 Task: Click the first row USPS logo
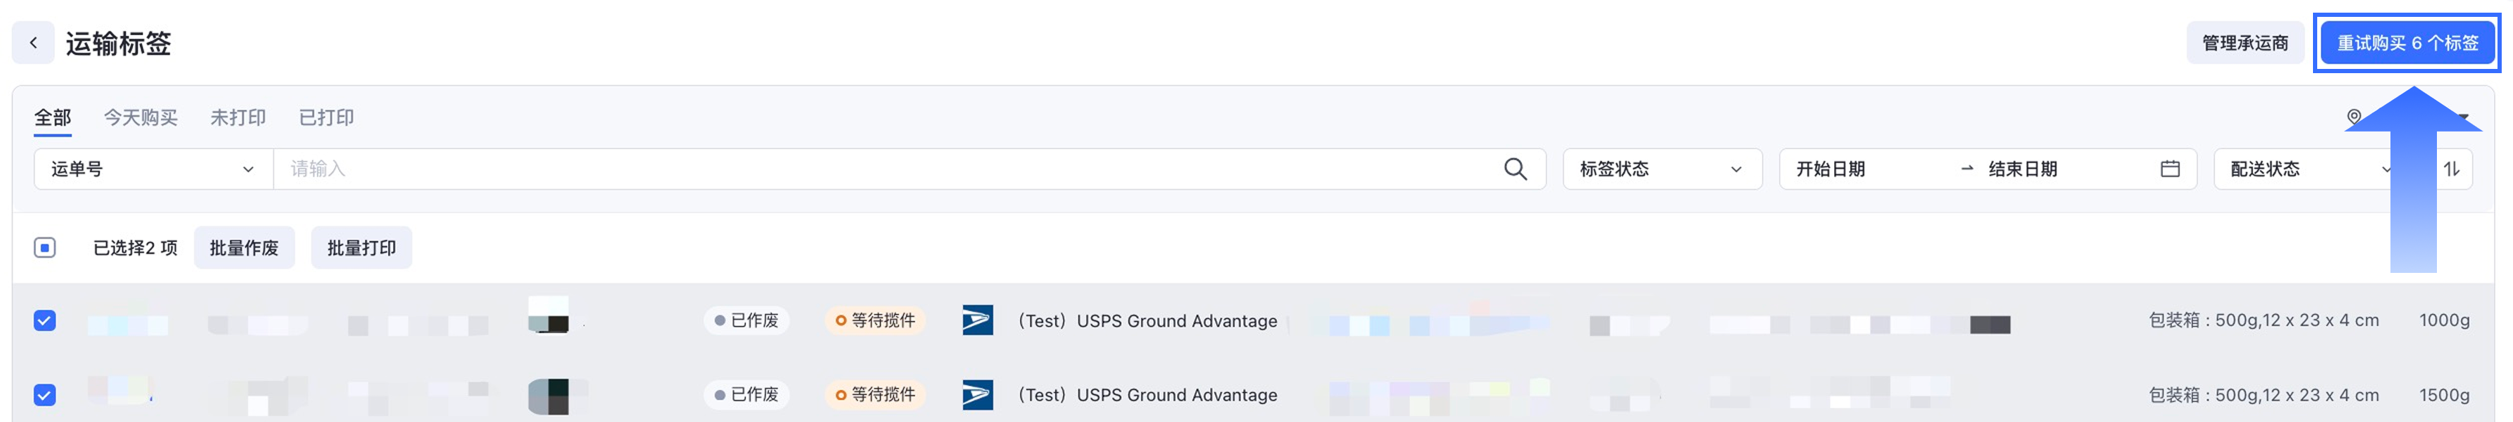976,320
